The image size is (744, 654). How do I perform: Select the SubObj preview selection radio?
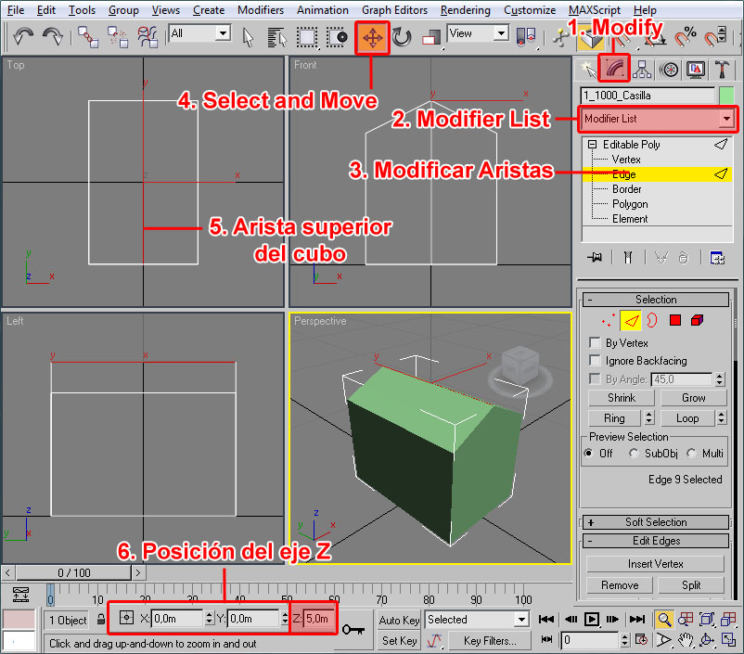635,454
